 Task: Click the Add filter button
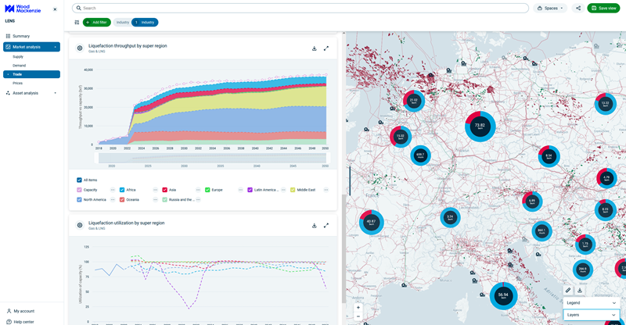96,23
